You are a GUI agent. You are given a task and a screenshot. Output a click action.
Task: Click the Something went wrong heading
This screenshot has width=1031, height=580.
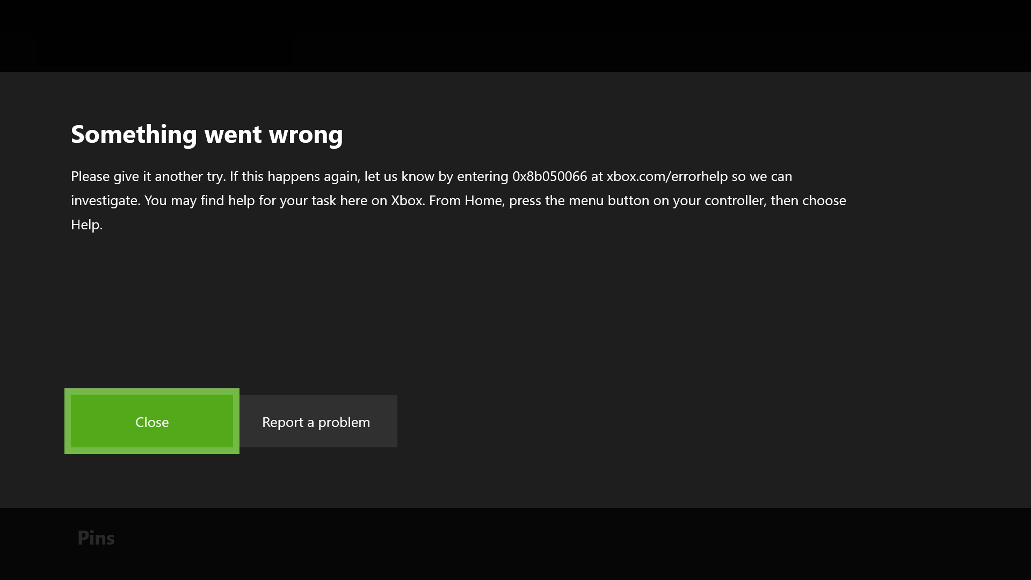pyautogui.click(x=207, y=134)
